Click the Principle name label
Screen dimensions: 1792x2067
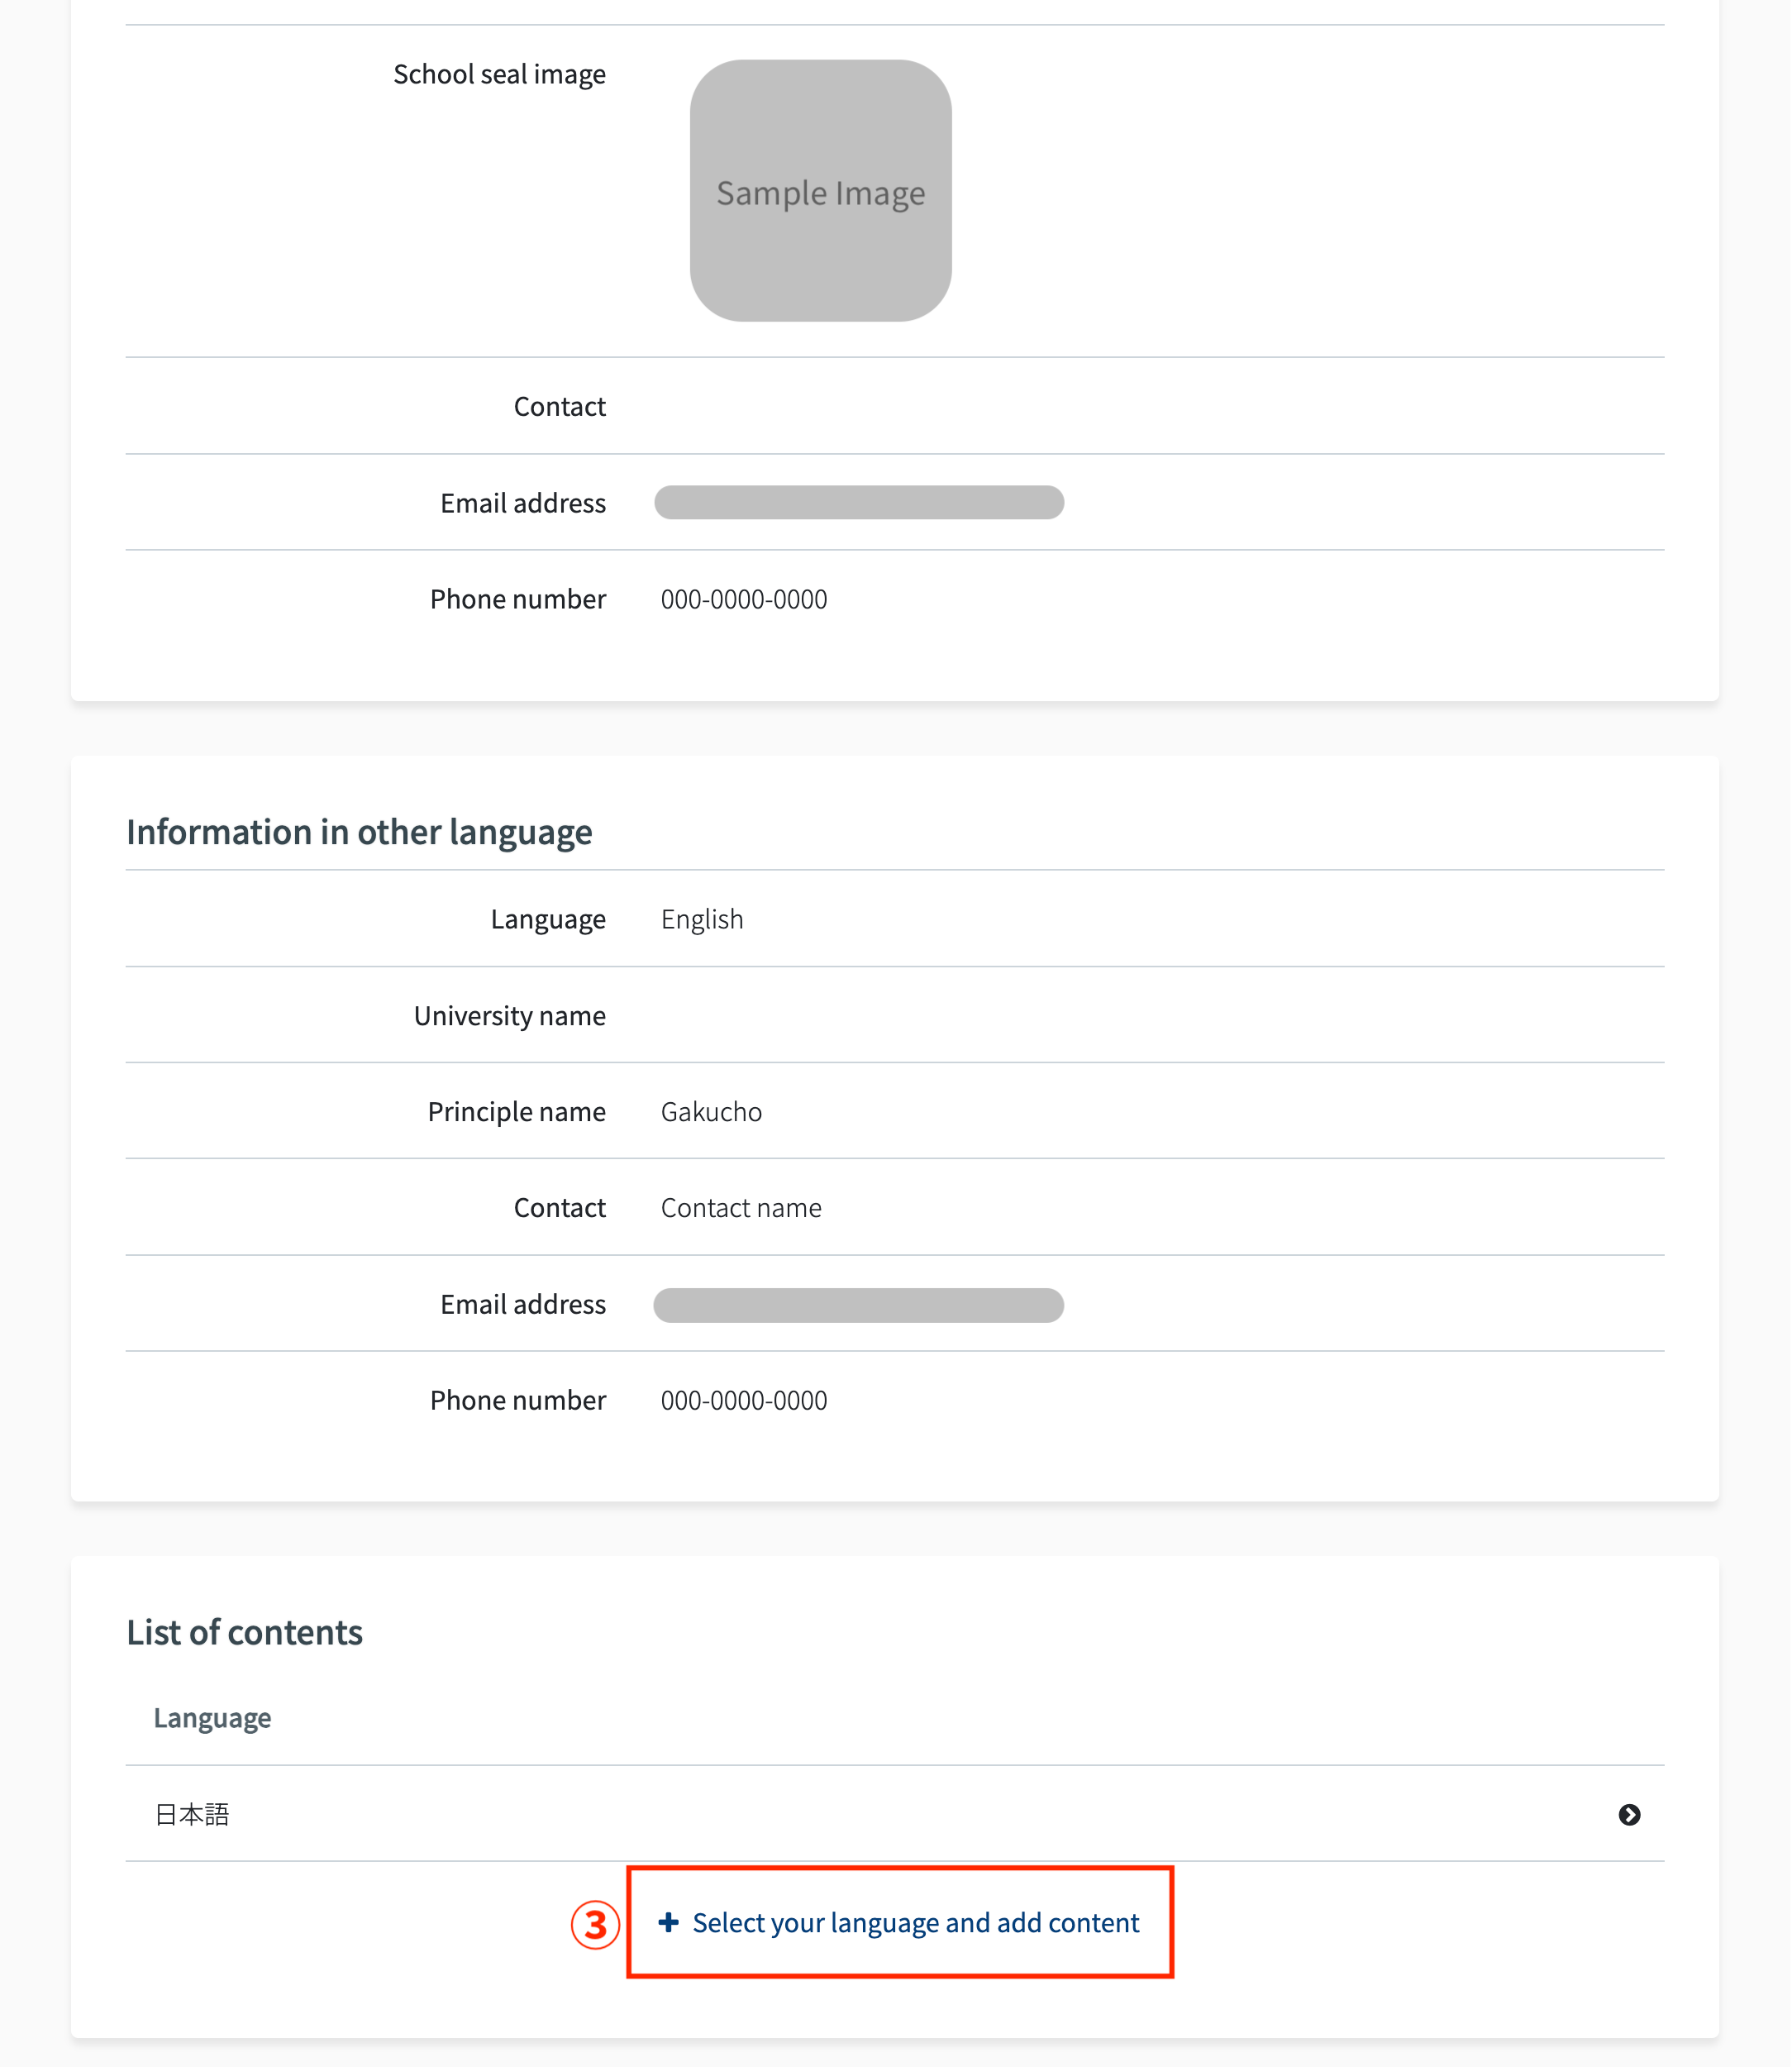516,1111
